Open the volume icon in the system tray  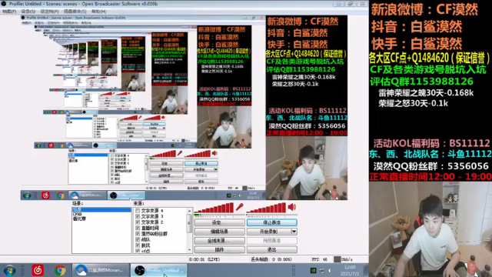point(331,270)
